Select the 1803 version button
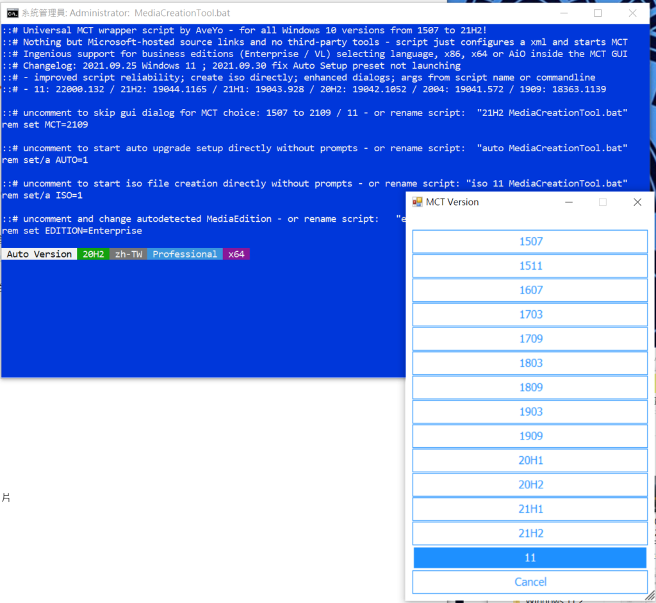The width and height of the screenshot is (656, 603). pos(530,363)
